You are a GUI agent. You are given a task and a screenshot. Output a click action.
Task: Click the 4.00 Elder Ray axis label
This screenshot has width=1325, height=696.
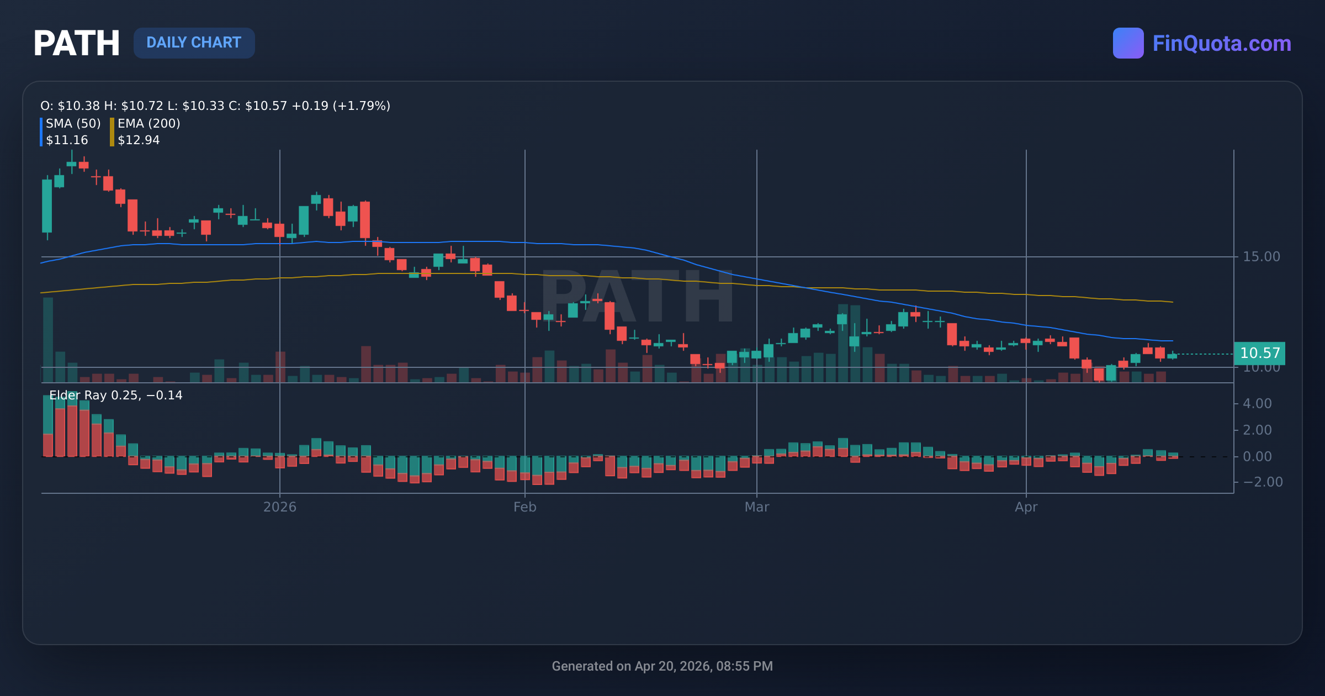tap(1257, 404)
